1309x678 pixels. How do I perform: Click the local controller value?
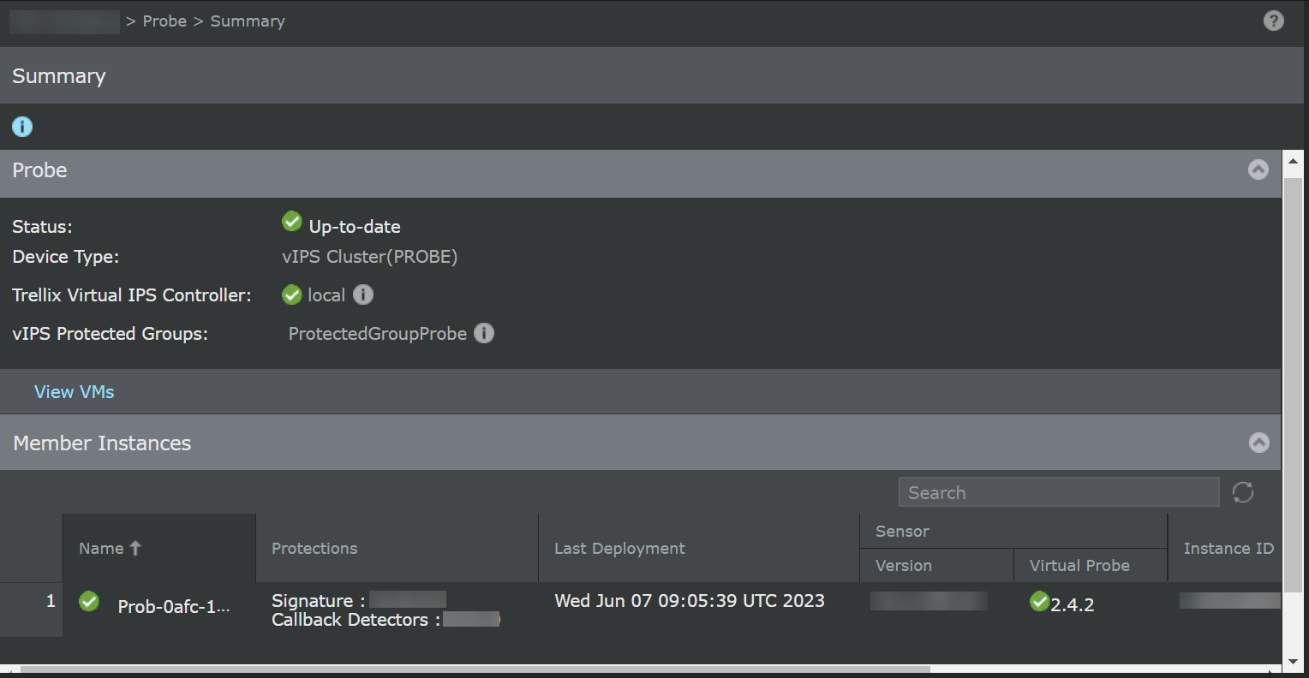[x=326, y=295]
